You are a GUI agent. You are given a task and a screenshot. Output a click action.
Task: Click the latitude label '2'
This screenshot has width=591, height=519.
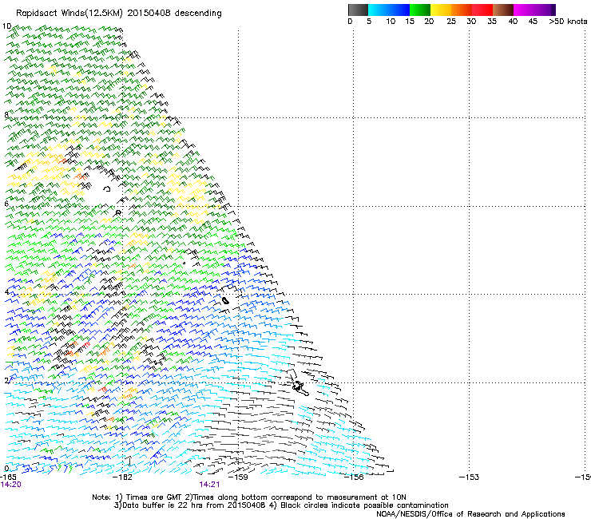[x=6, y=380]
